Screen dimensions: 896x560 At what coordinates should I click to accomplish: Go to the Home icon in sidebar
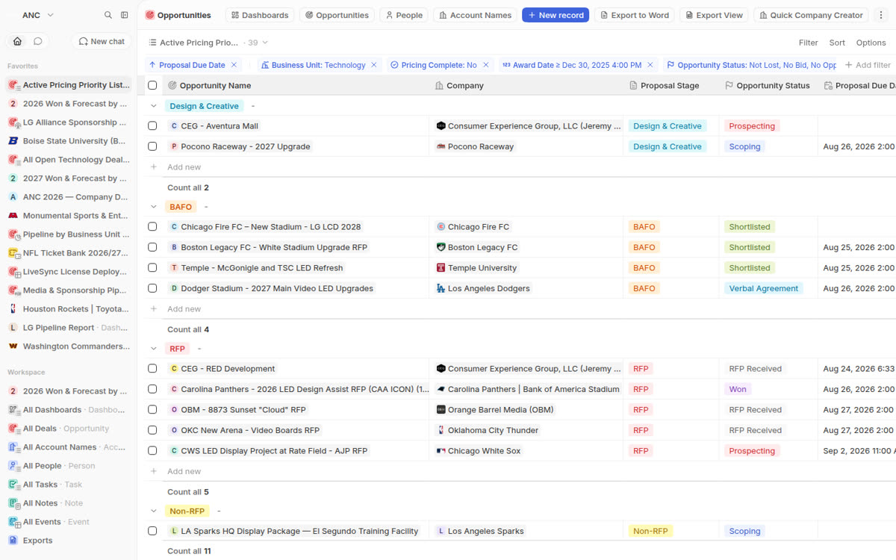click(17, 41)
